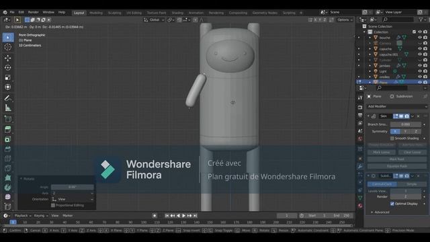The height and width of the screenshot is (242, 430).
Task: Activate the Rotate tool
Action: pos(7,67)
